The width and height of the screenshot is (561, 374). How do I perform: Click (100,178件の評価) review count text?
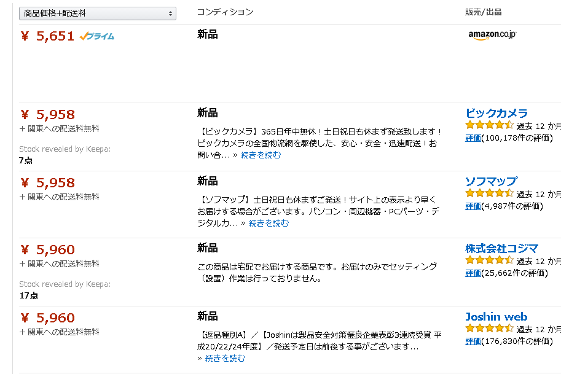tap(517, 138)
